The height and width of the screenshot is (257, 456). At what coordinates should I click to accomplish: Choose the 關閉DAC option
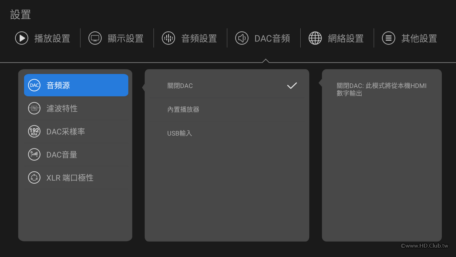[x=227, y=86]
